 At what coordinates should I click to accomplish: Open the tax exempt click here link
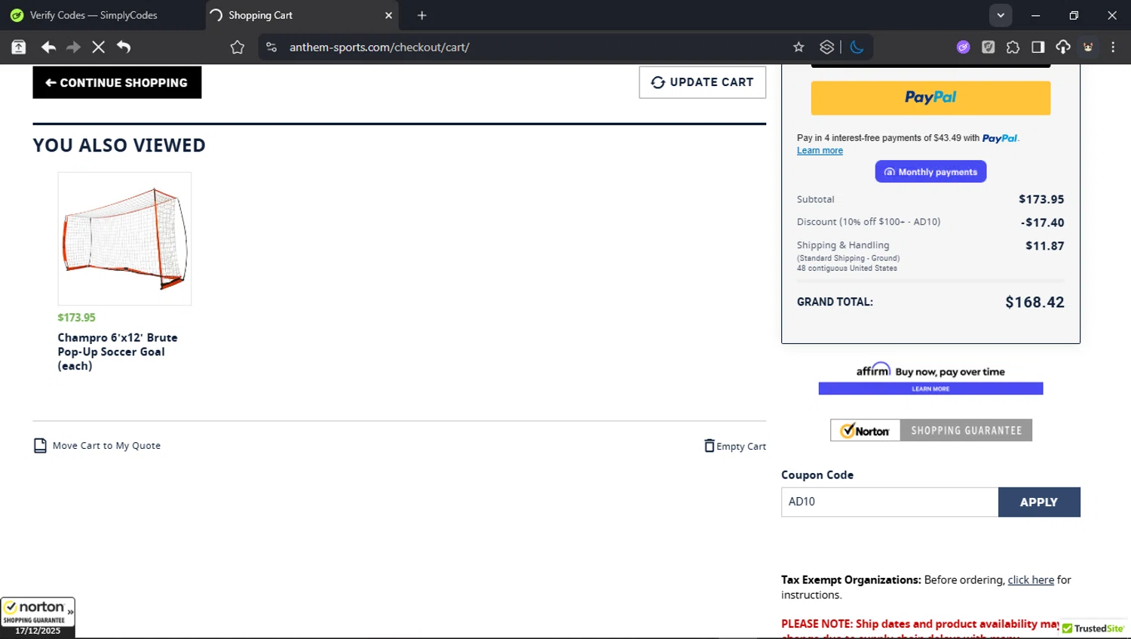(1031, 580)
